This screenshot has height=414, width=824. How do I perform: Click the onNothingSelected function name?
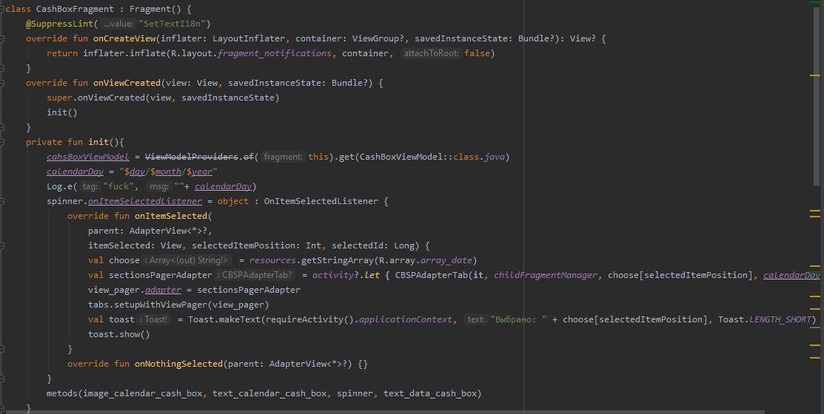178,364
